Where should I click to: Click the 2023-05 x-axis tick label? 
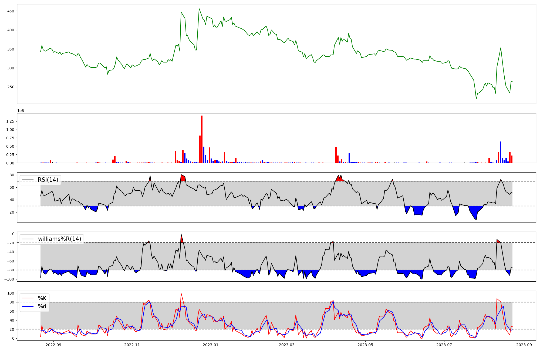[365, 345]
